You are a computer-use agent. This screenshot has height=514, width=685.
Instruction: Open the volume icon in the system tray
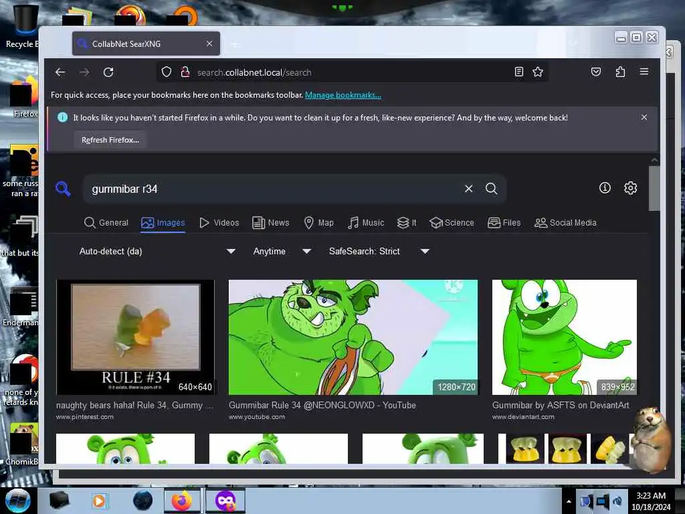(617, 501)
